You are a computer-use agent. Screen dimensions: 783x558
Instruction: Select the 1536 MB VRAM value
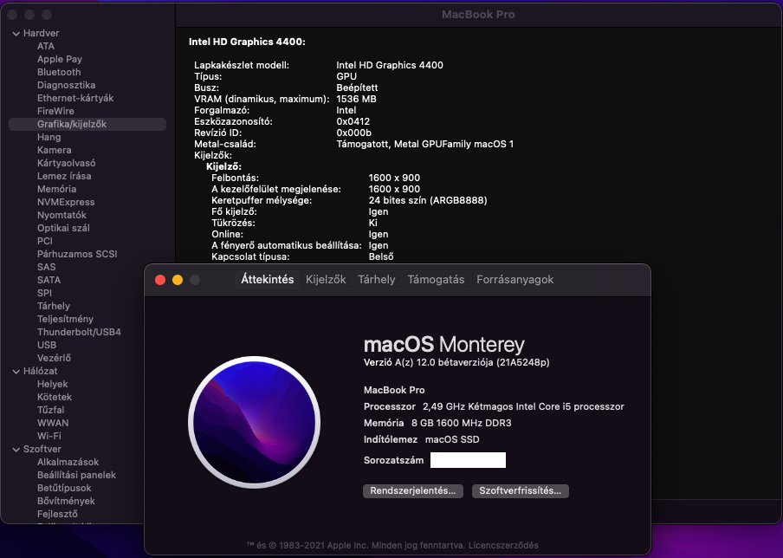click(357, 99)
